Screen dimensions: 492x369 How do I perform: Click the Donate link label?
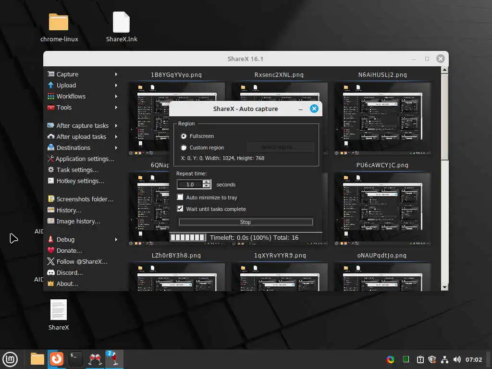[x=69, y=250]
